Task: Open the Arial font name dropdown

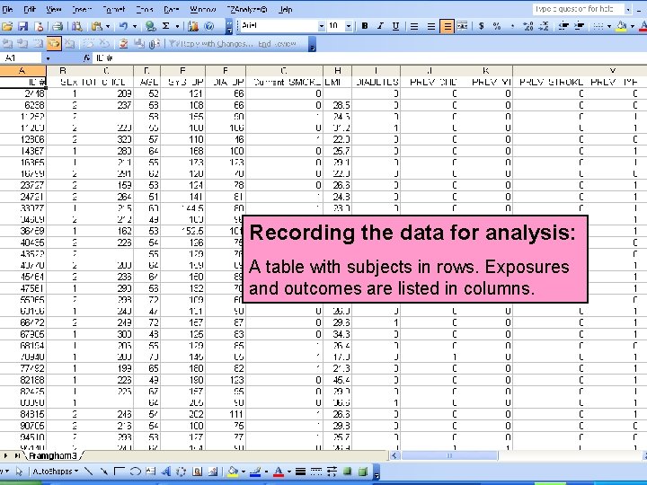Action: pos(322,26)
